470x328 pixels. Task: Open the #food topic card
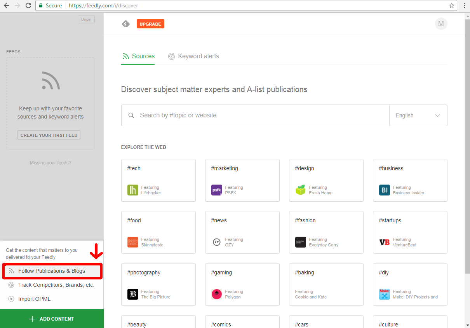pos(158,232)
